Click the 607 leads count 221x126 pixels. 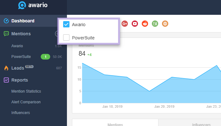59,68
